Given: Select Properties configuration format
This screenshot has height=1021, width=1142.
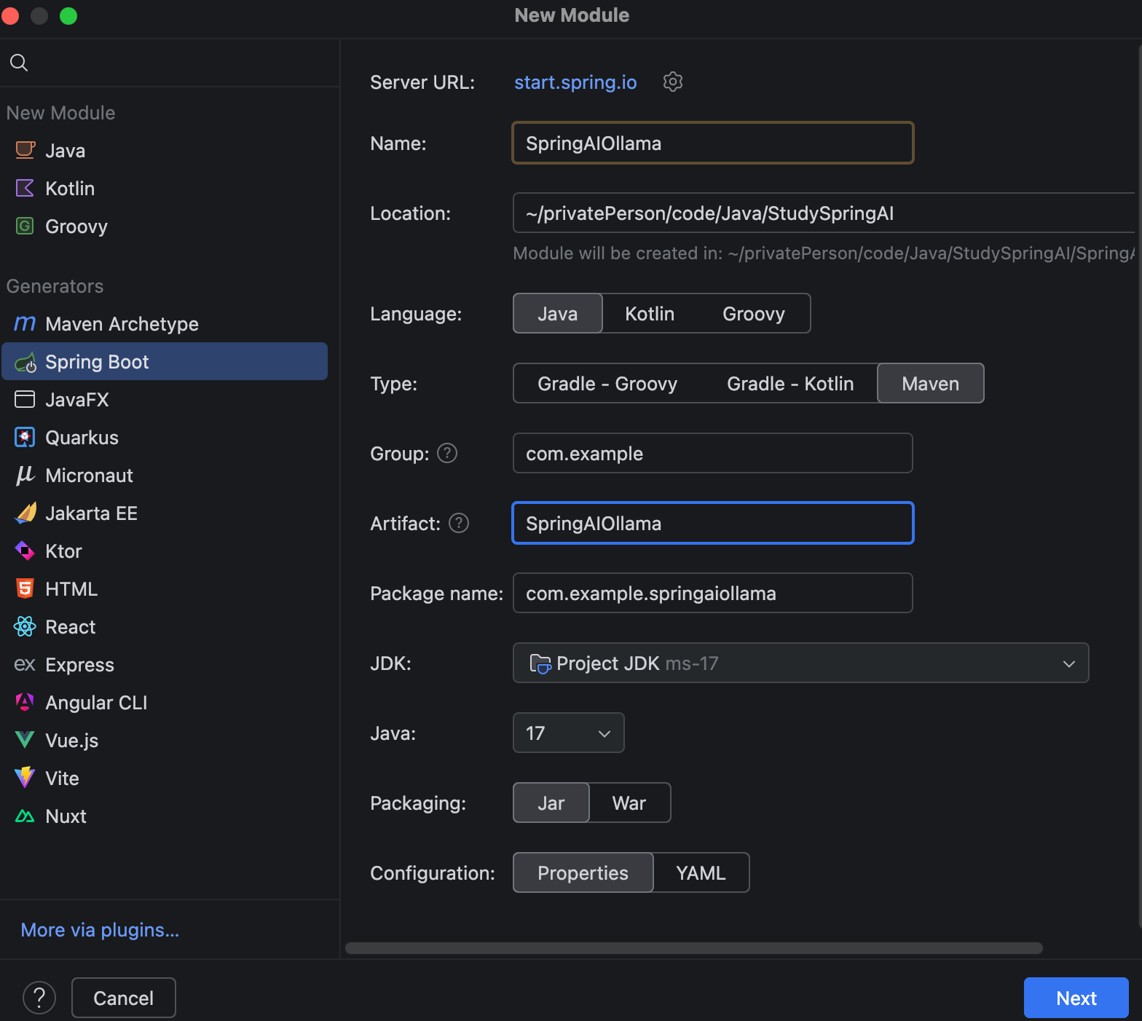Looking at the screenshot, I should [583, 872].
